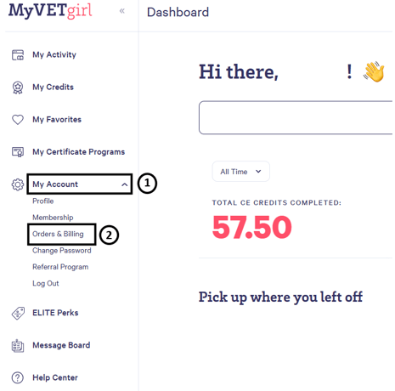
Task: Click the MyVETgirl logo
Action: click(50, 11)
